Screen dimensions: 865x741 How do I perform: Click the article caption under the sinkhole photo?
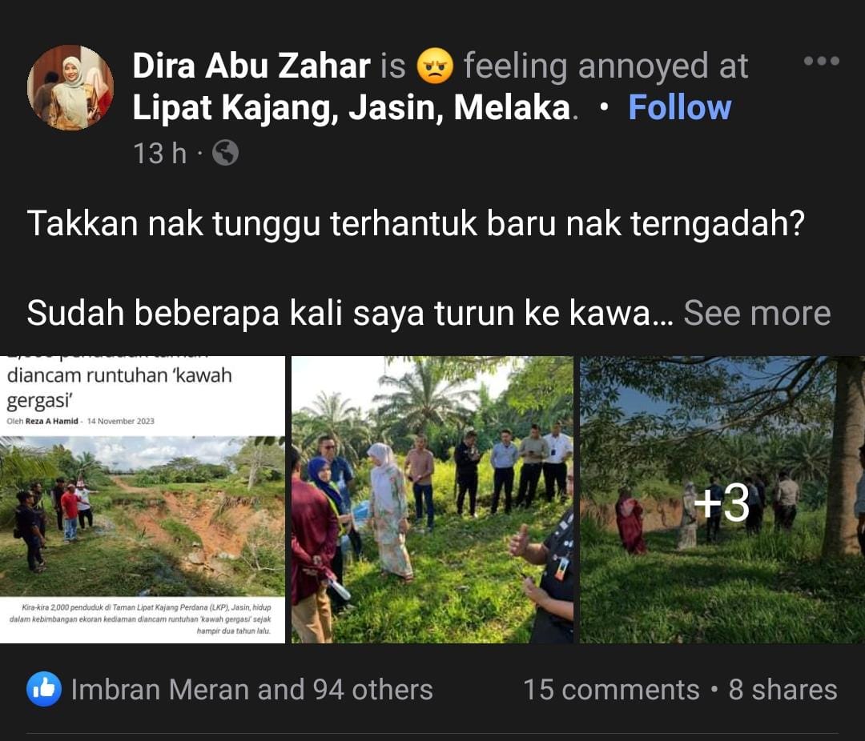pyautogui.click(x=143, y=619)
